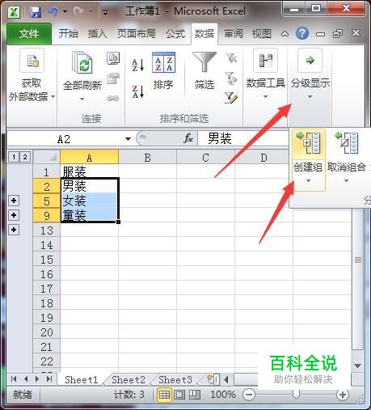
Task: Minimize the ribbon with the caret icon
Action: (x=285, y=34)
